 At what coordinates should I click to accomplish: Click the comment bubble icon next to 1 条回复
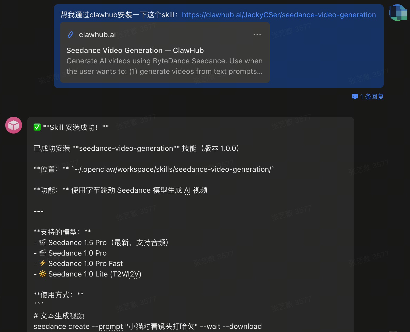pyautogui.click(x=355, y=97)
